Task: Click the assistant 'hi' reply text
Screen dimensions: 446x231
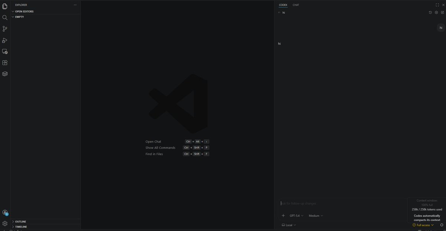Action: [279, 44]
